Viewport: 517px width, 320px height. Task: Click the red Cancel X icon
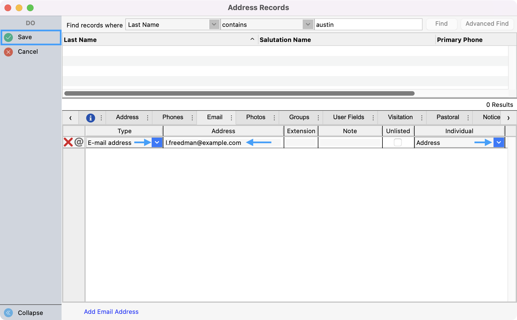8,52
